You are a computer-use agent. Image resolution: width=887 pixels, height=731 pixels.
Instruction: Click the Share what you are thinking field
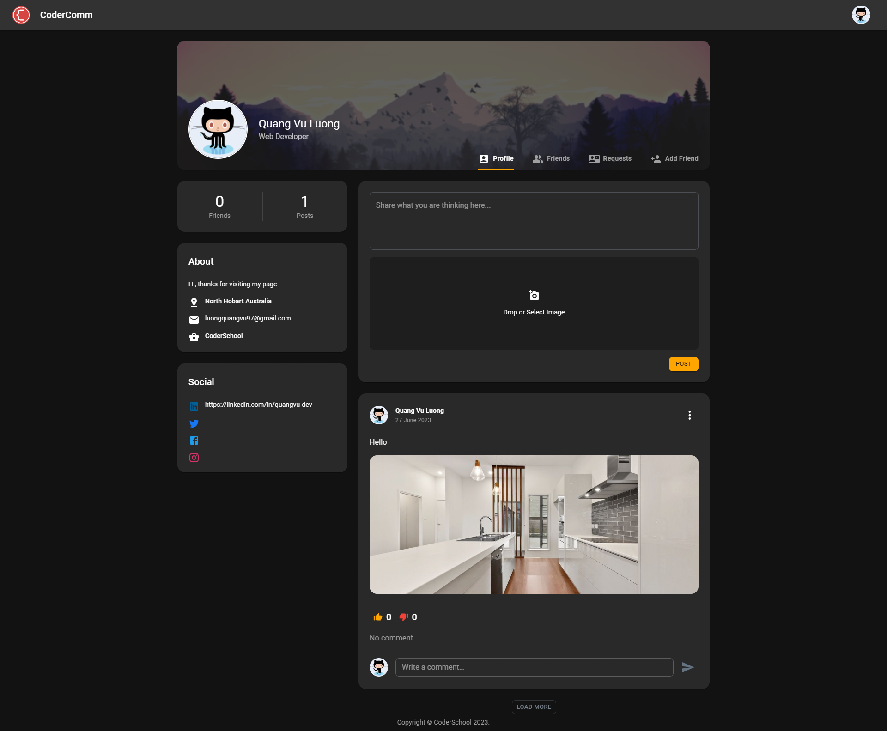pos(534,221)
